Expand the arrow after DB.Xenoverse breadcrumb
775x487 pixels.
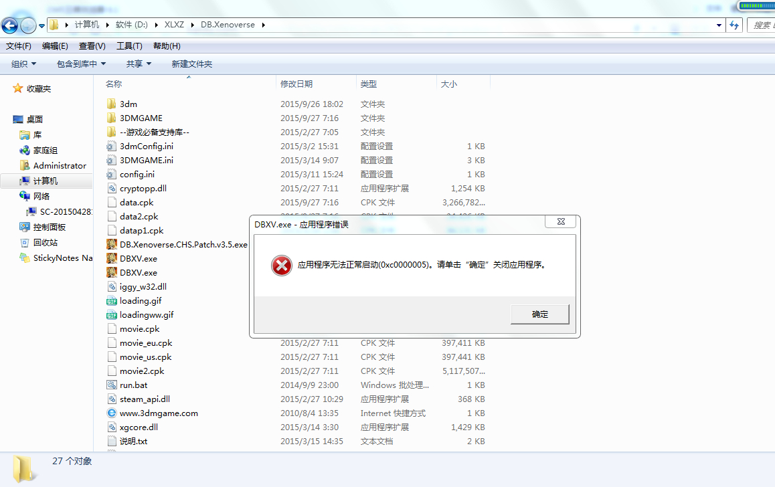(264, 25)
